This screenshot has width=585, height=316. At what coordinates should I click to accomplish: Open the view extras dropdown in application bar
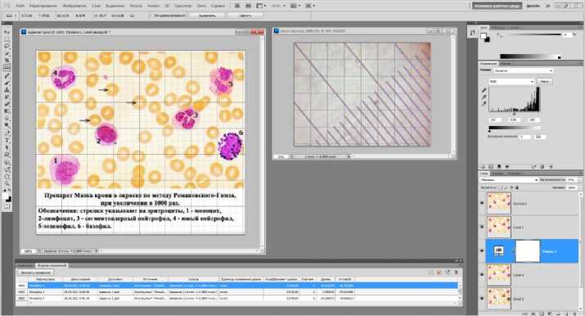pyautogui.click(x=261, y=6)
